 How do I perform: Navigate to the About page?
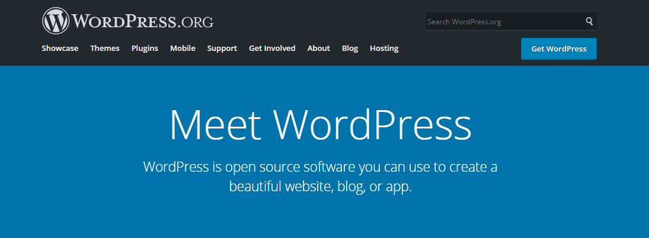[x=318, y=49]
